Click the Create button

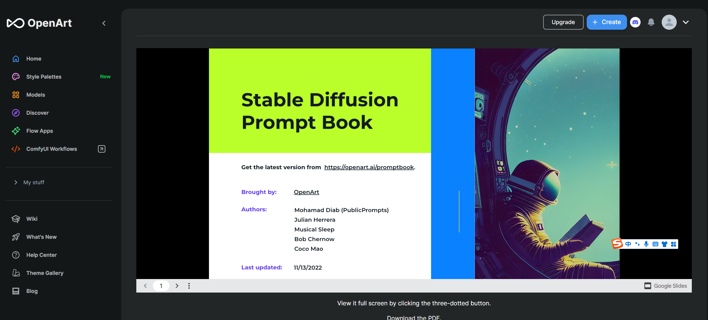607,22
